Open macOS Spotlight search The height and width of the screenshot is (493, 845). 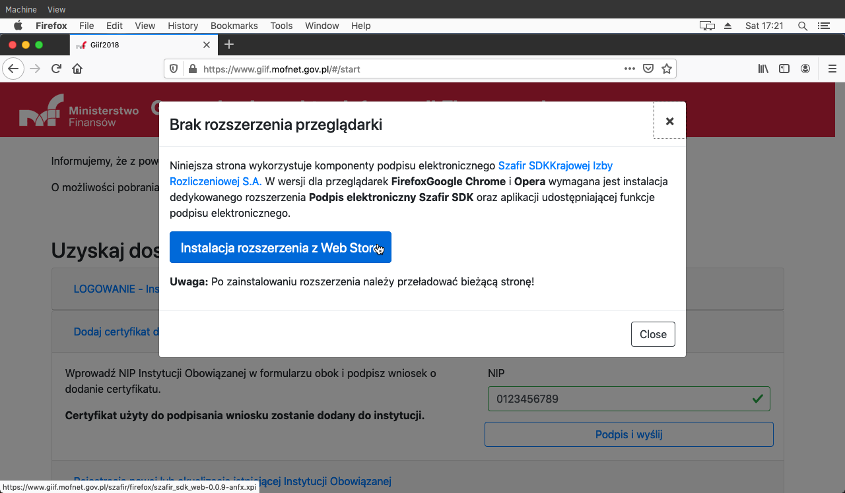(802, 26)
